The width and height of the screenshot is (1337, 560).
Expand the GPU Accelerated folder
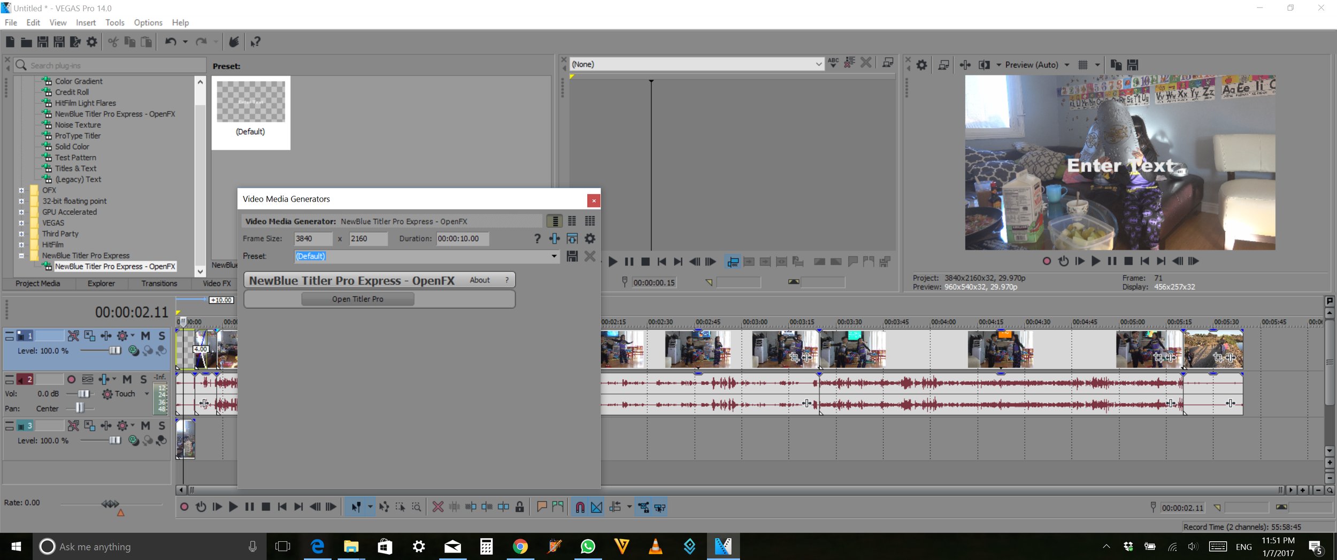tap(21, 212)
